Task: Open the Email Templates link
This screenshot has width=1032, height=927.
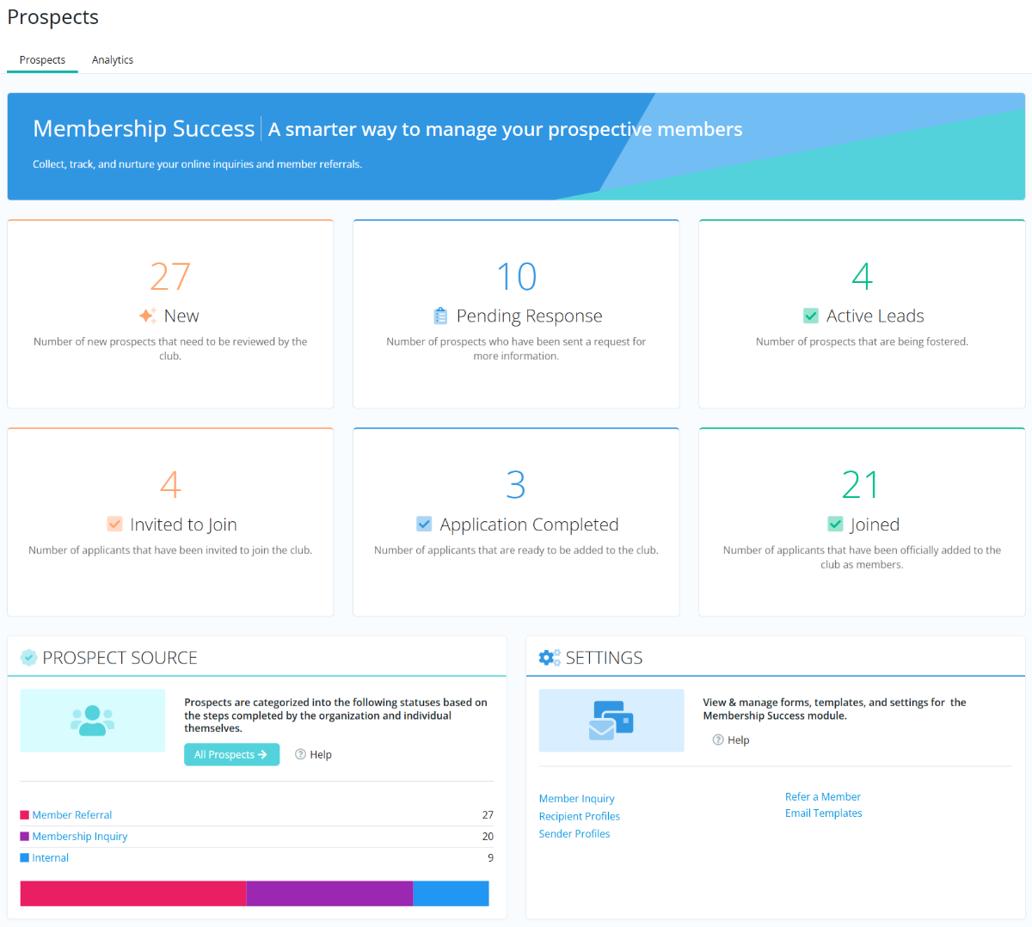Action: tap(823, 813)
